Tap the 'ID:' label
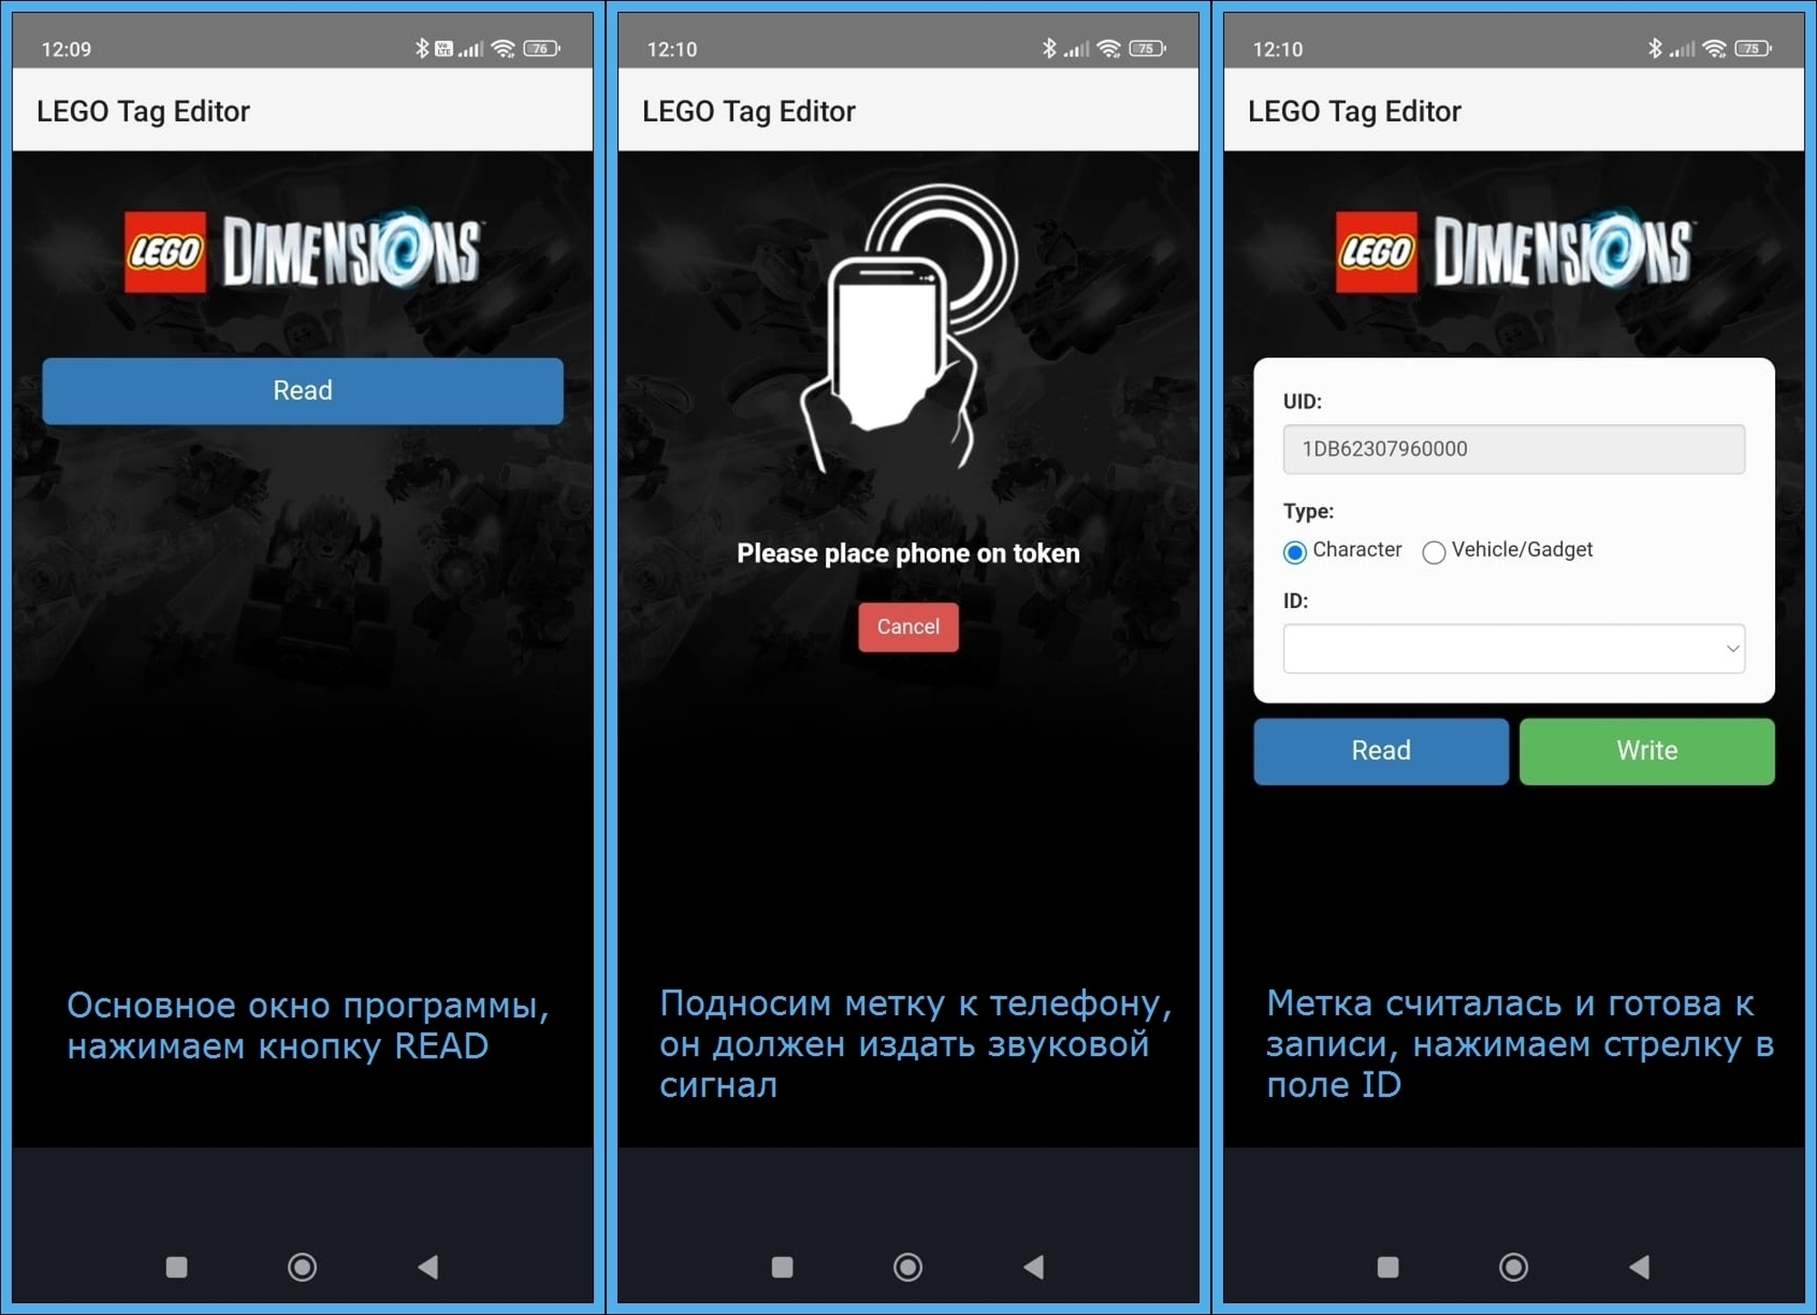The height and width of the screenshot is (1315, 1817). (1296, 601)
